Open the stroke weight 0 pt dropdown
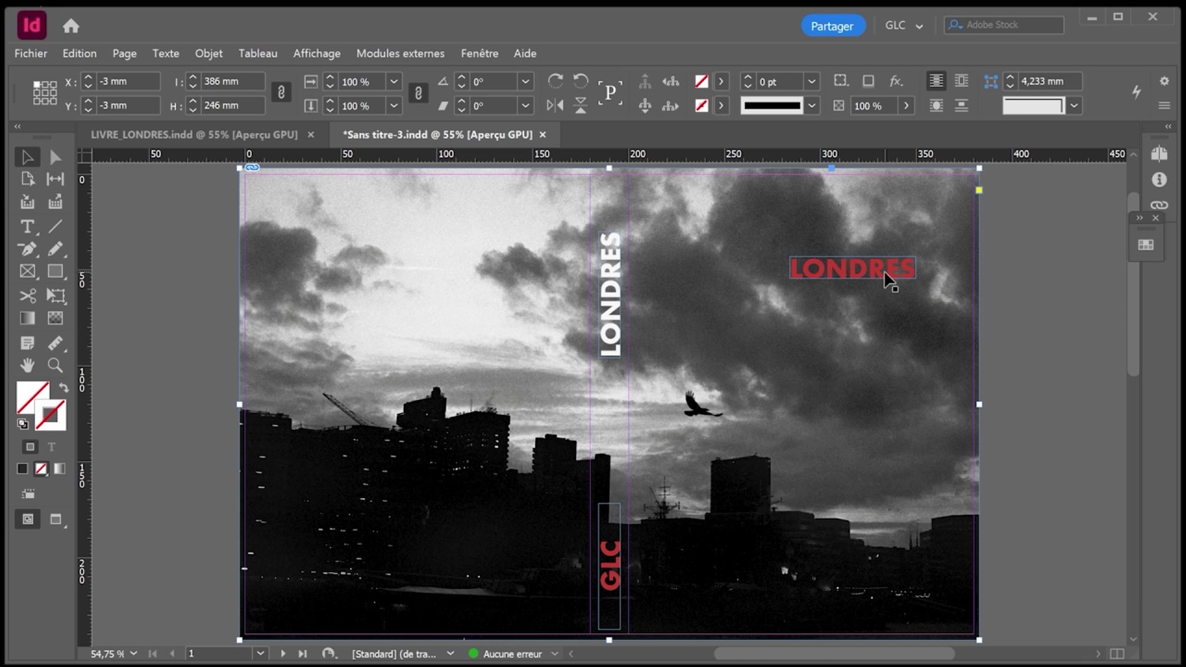 click(x=811, y=81)
